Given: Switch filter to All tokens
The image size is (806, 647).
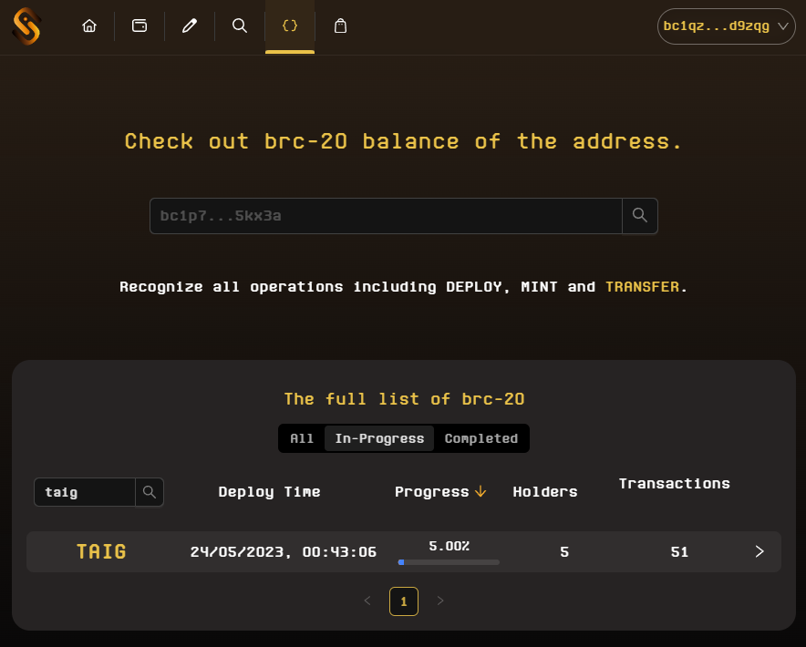Looking at the screenshot, I should 301,438.
